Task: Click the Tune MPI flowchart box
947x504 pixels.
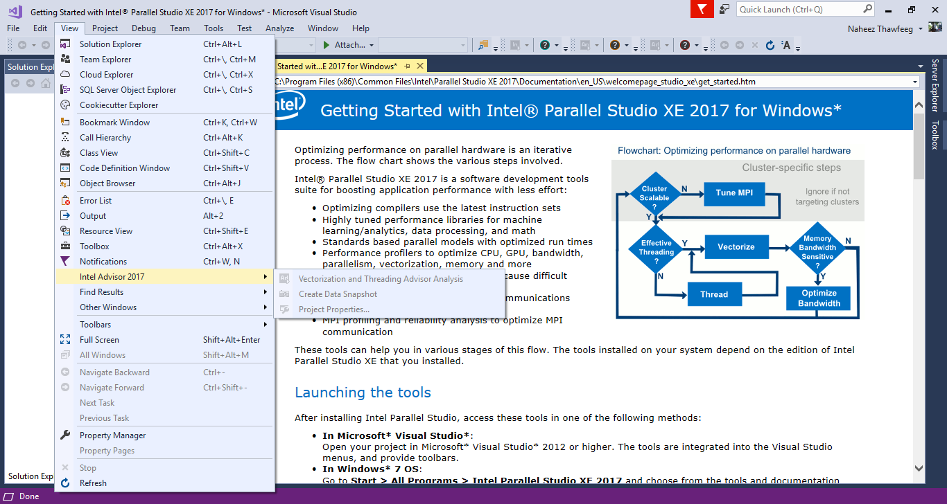Action: 735,193
